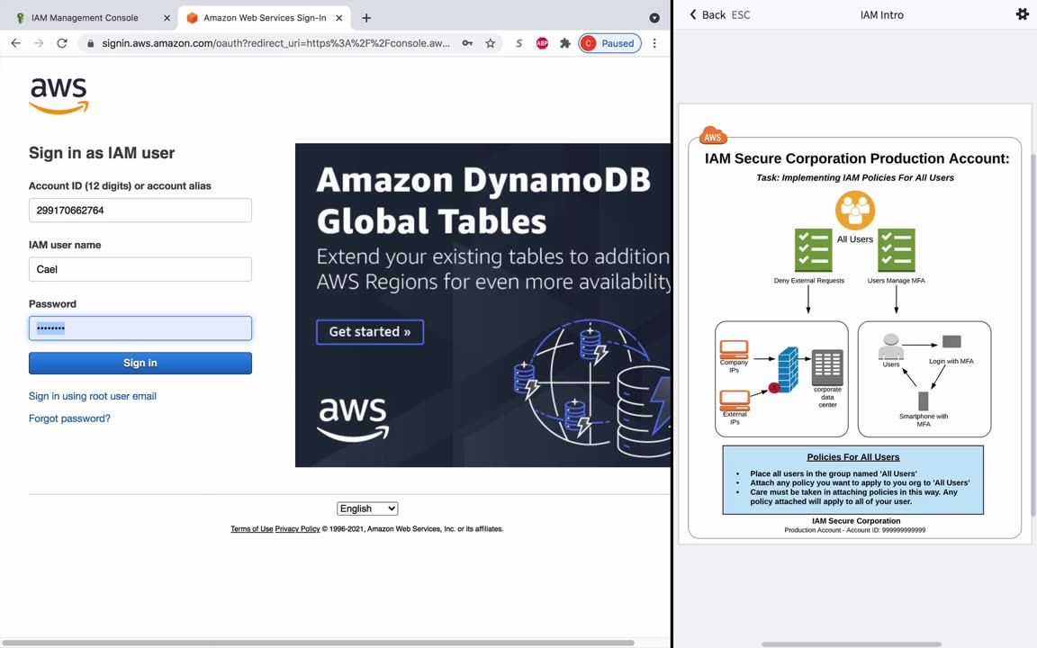
Task: Open the English language dropdown
Action: (x=367, y=508)
